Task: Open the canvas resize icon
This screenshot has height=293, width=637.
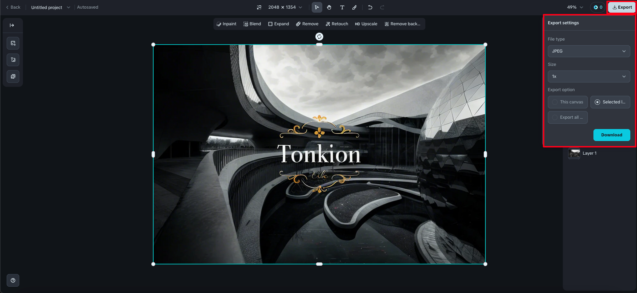Action: pyautogui.click(x=259, y=7)
